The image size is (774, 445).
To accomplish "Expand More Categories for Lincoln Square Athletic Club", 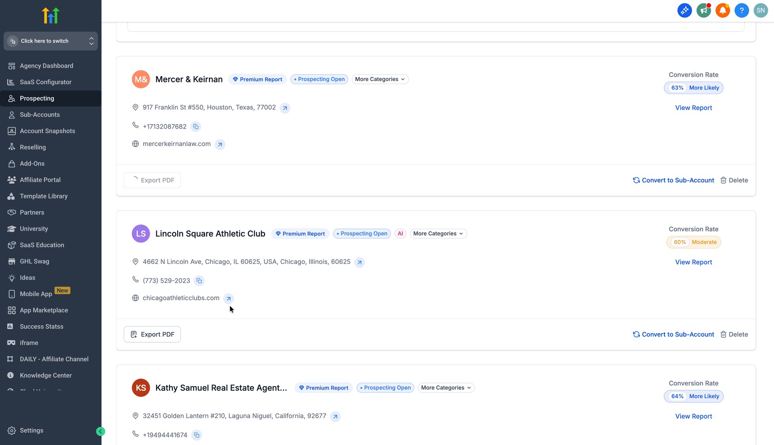I will (438, 234).
